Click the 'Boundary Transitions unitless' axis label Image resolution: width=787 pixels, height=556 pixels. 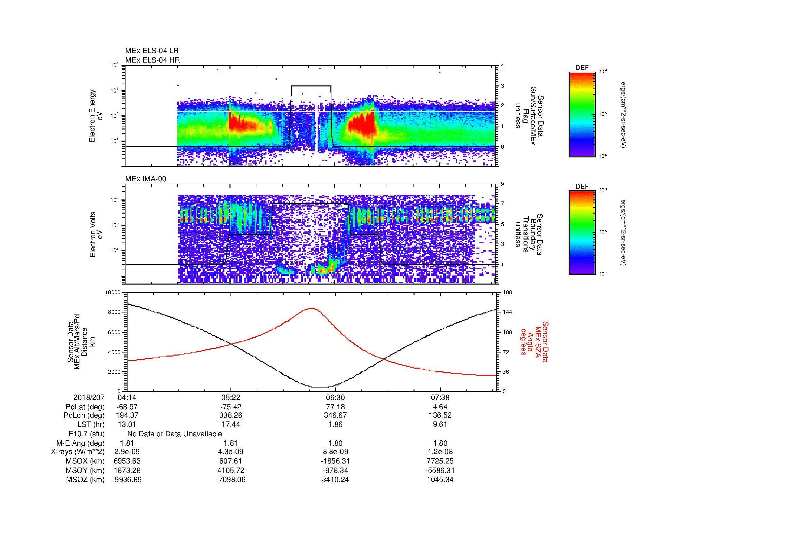pyautogui.click(x=529, y=234)
